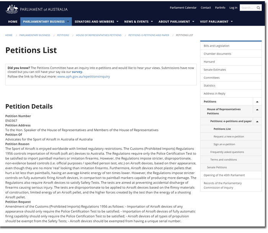The width and height of the screenshot is (268, 233).
Task: Type in the Search input field
Action: point(247,8)
